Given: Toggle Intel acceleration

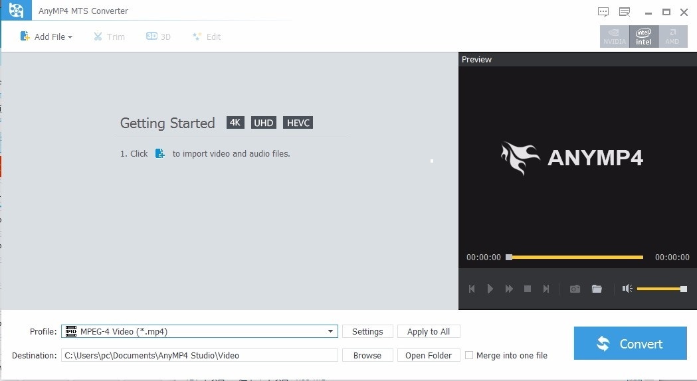Looking at the screenshot, I should tap(644, 37).
